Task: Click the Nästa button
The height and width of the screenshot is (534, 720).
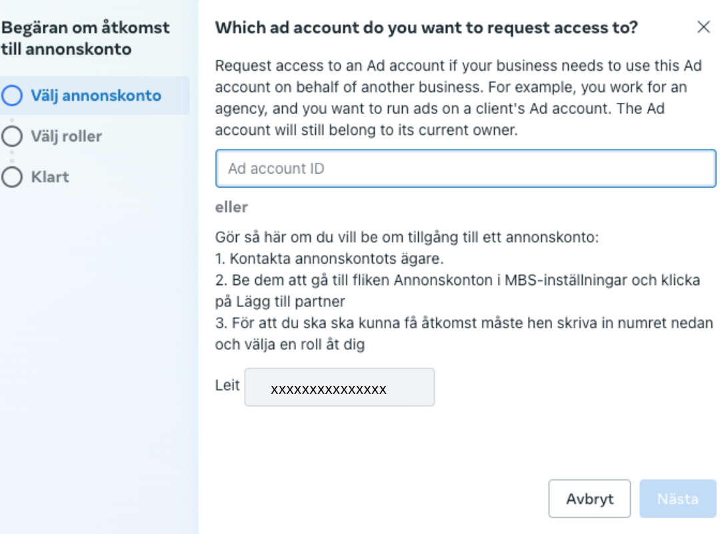Action: [677, 499]
